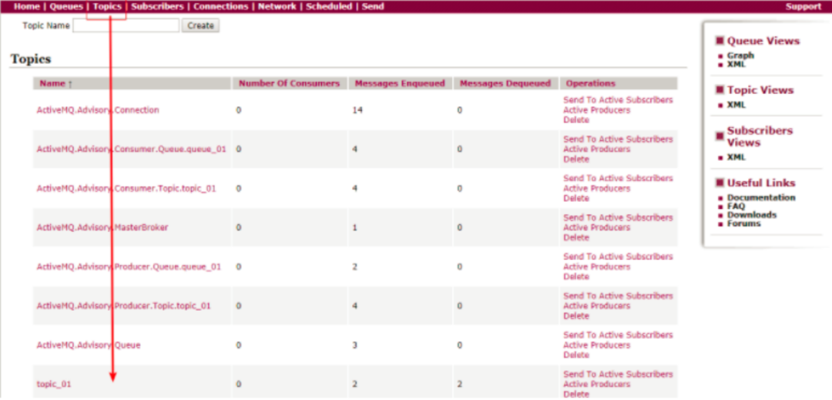Image resolution: width=832 pixels, height=400 pixels.
Task: Delete the Consumer.Queue.queue_01 advisory topic
Action: point(576,159)
